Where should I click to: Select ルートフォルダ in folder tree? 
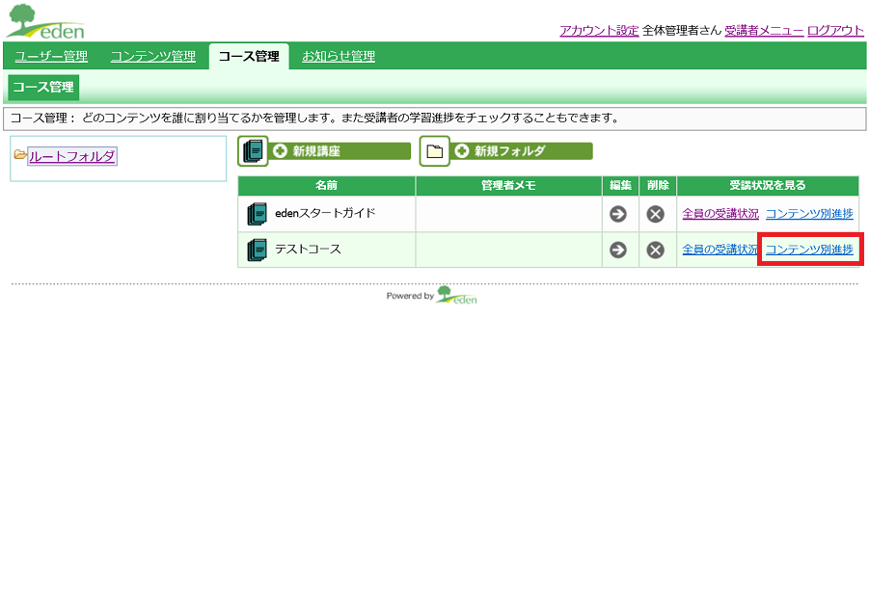coord(72,157)
